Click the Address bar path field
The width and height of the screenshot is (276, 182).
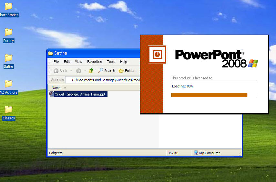click(103, 80)
